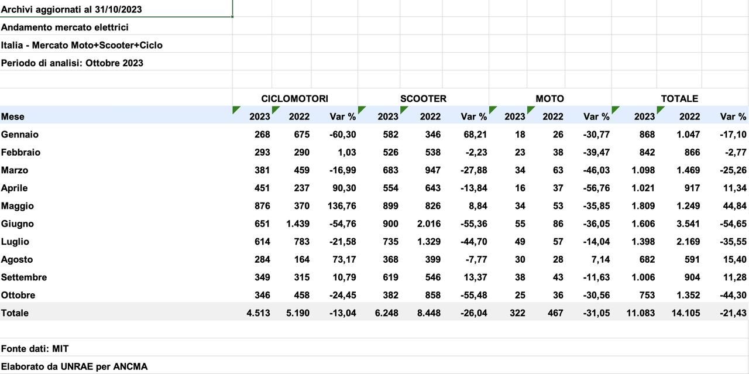The image size is (749, 374).
Task: Click Agosto total 2023 value 682
Action: [647, 259]
